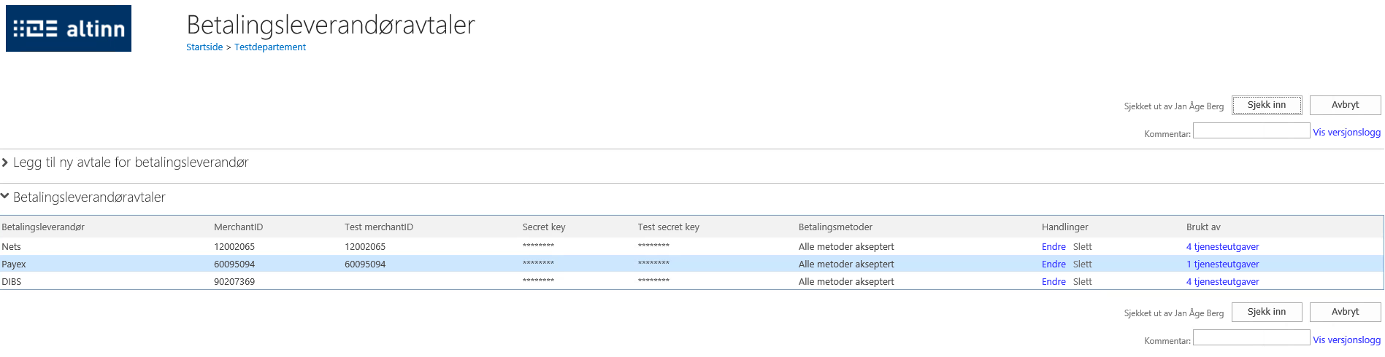
Task: Open Nets 4 tjenesteutgaver link
Action: [x=1223, y=247]
